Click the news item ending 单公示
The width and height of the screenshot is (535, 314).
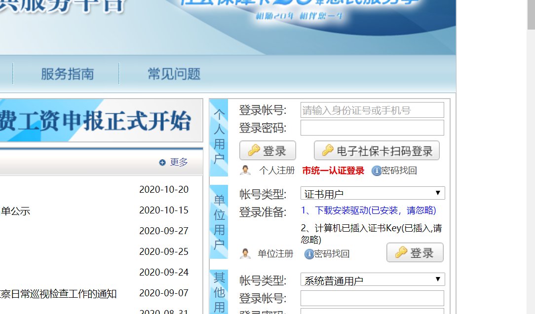(x=15, y=211)
